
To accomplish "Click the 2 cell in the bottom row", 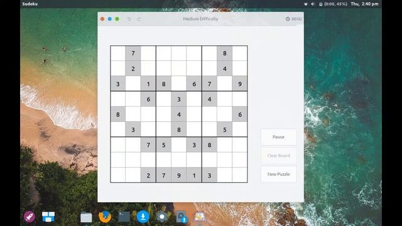I will [x=148, y=175].
